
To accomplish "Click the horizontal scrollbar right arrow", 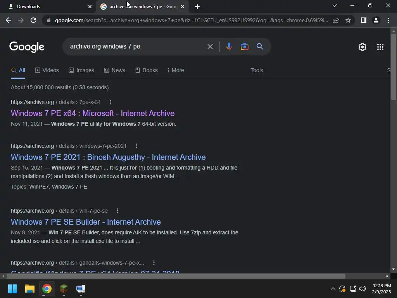I will tap(387, 276).
